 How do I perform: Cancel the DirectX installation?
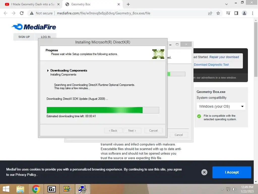click(x=153, y=131)
